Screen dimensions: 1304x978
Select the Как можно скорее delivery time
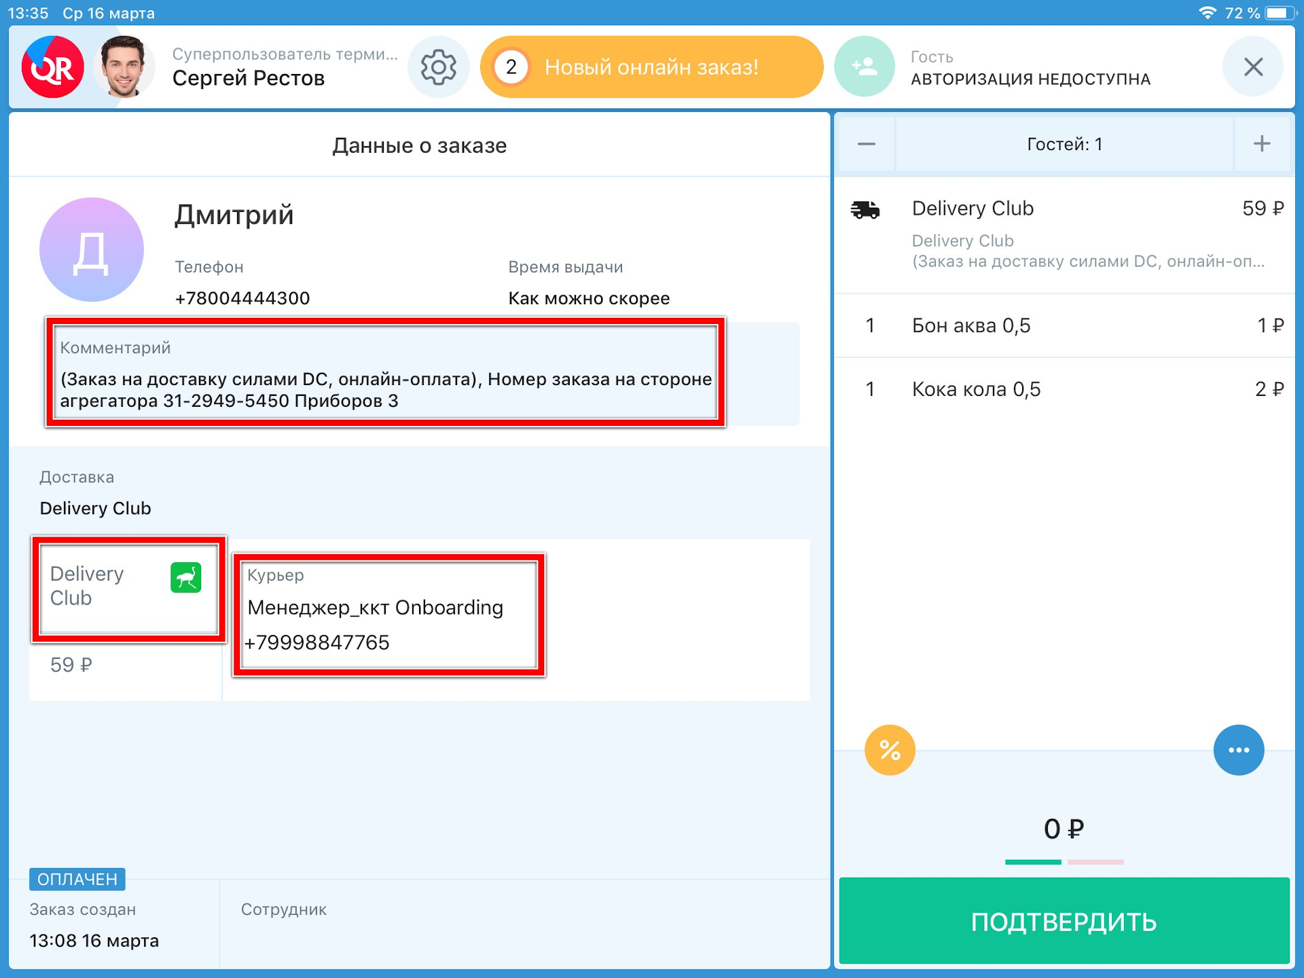[x=589, y=298]
